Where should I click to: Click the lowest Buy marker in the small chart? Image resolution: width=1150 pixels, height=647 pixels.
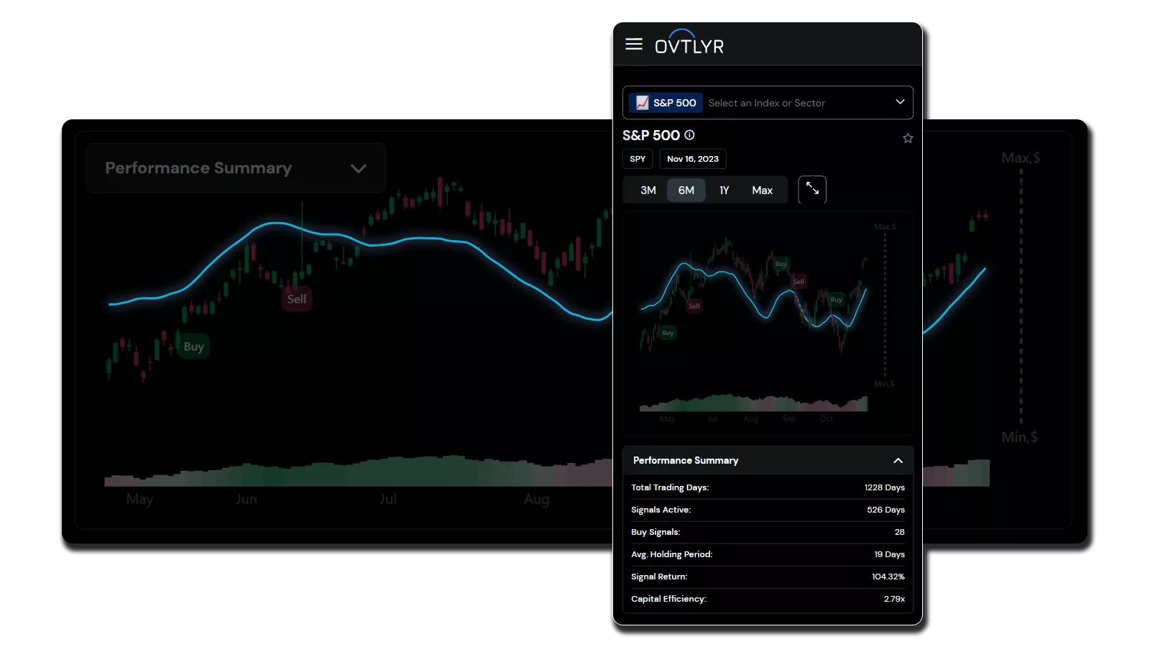[x=668, y=333]
